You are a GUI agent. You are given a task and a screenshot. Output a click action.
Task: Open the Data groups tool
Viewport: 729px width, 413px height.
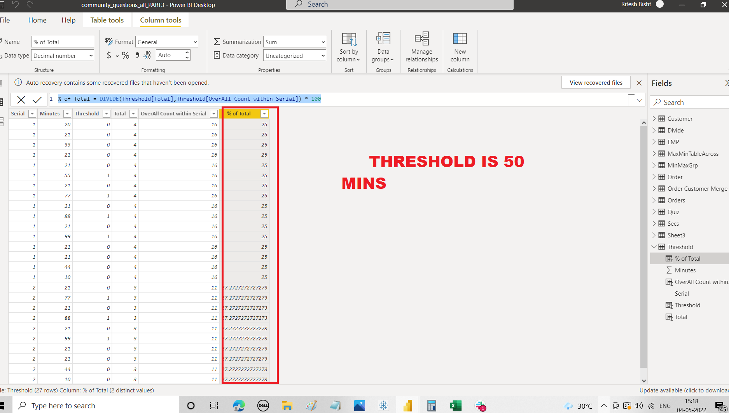pyautogui.click(x=383, y=47)
